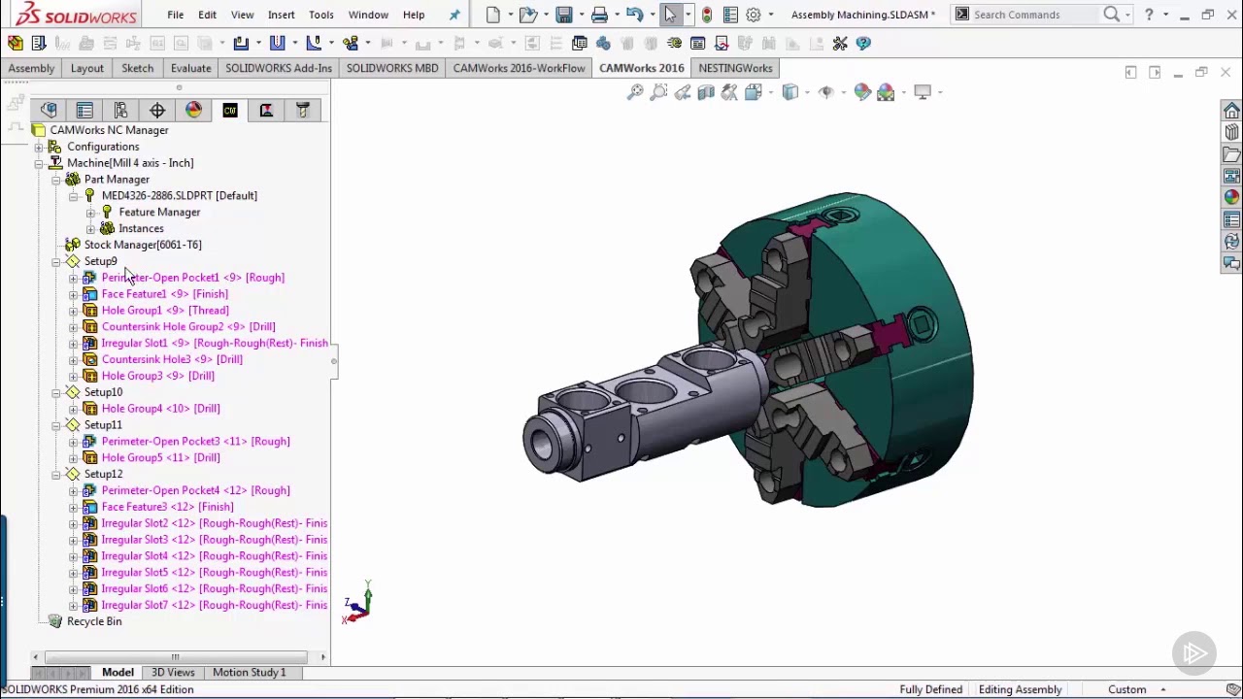The image size is (1243, 699).
Task: Click the Section View icon
Action: click(706, 92)
